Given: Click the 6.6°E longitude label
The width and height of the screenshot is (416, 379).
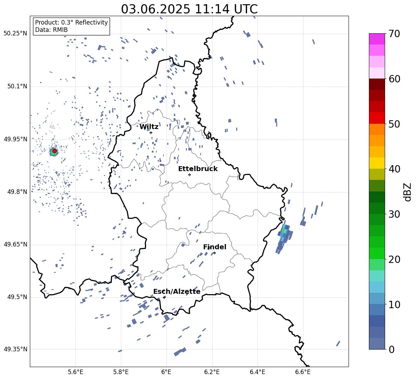Looking at the screenshot, I should coord(303,372).
